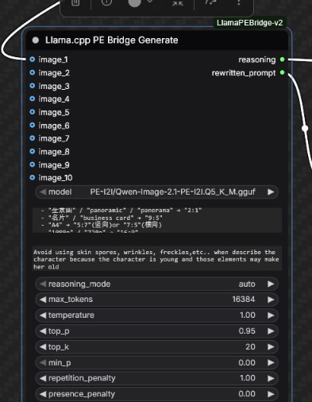312x402 pixels.
Task: Delete the node with the trash icon
Action: click(x=75, y=2)
